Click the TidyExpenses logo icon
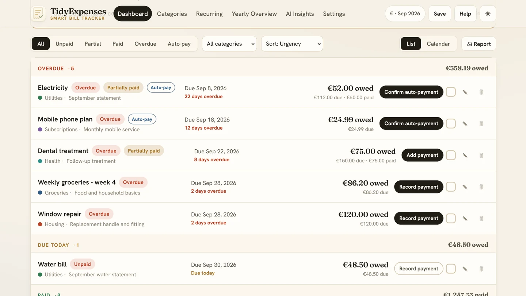 pos(38,14)
